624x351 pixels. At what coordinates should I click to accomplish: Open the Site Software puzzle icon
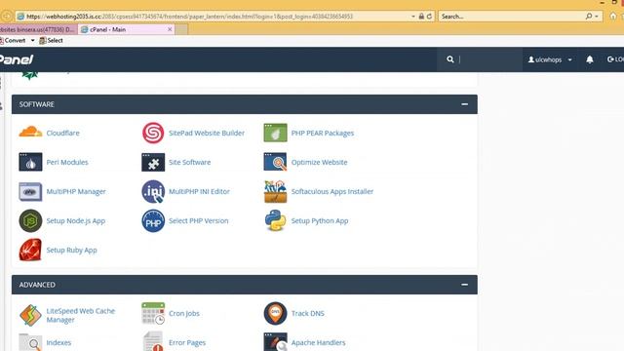[153, 162]
